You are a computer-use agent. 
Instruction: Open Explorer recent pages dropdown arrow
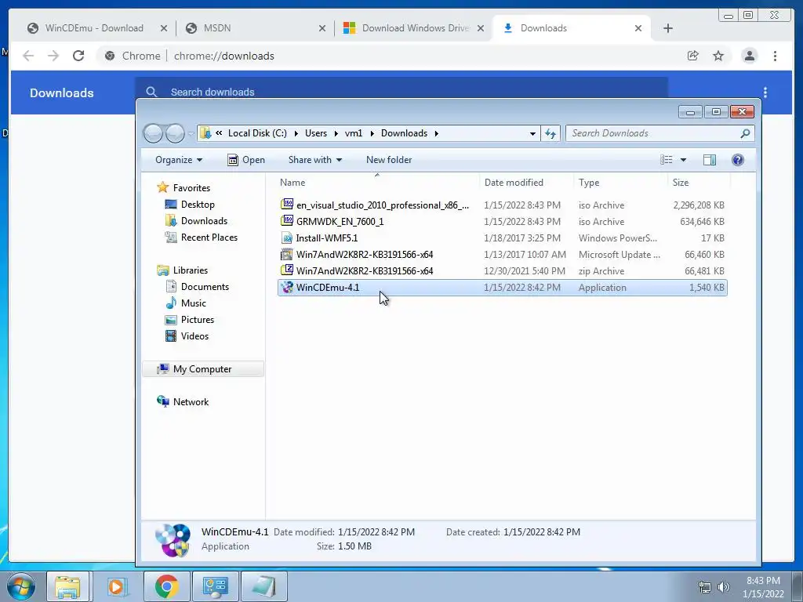[x=191, y=133]
